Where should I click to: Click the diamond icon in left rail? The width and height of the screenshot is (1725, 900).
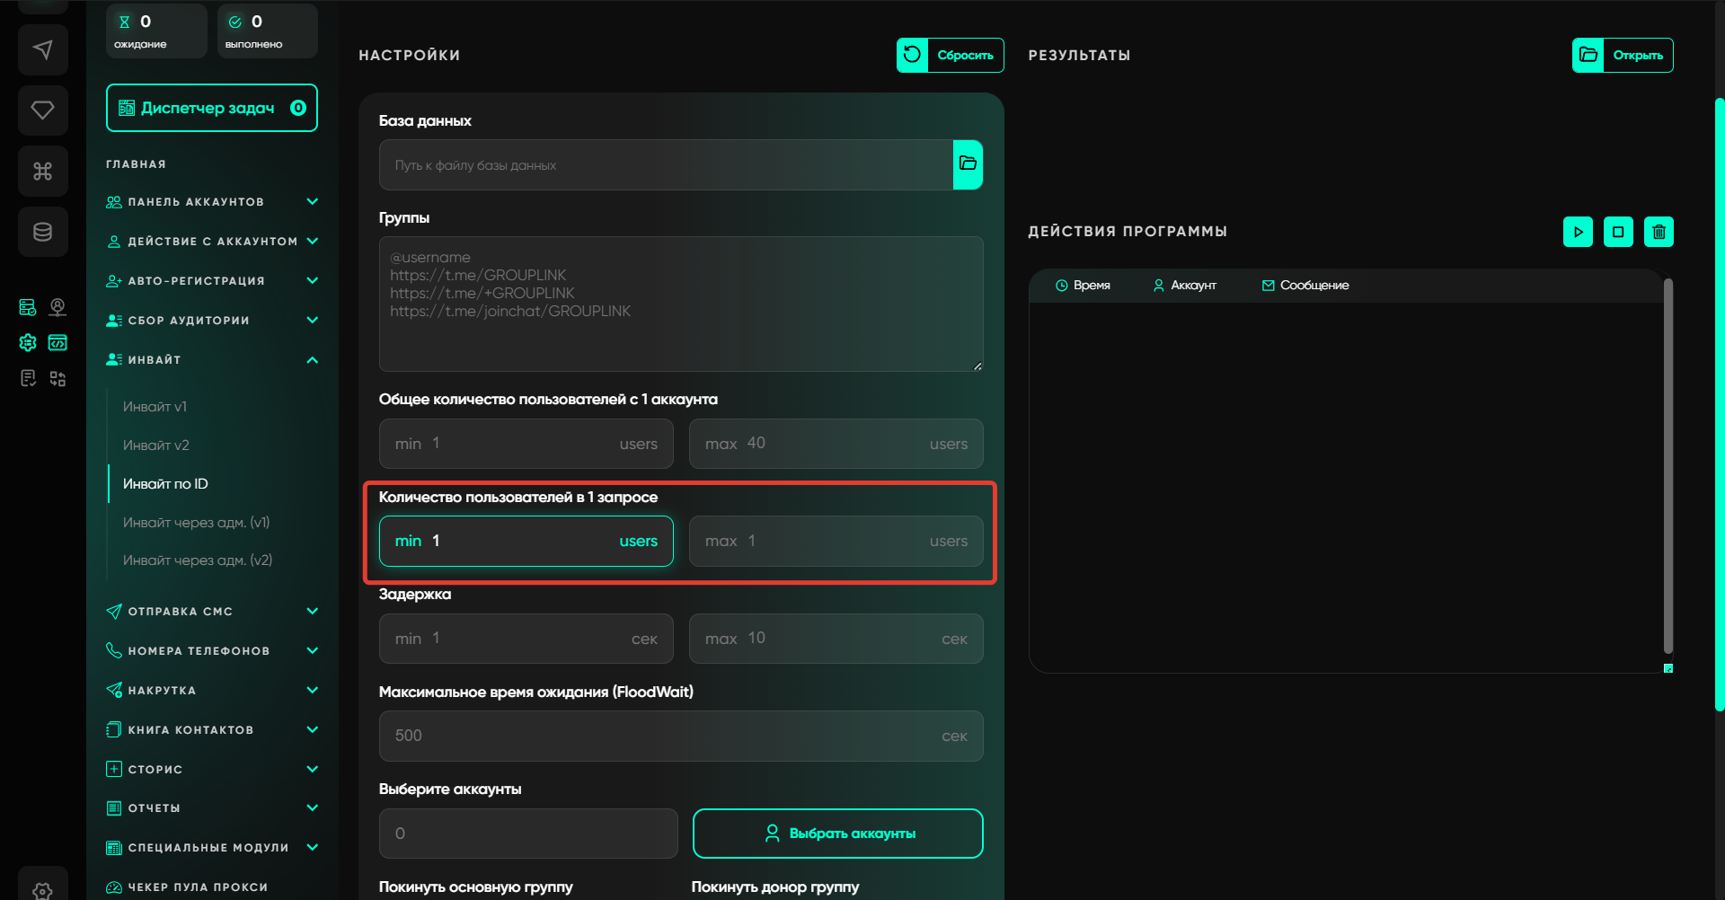pos(42,110)
